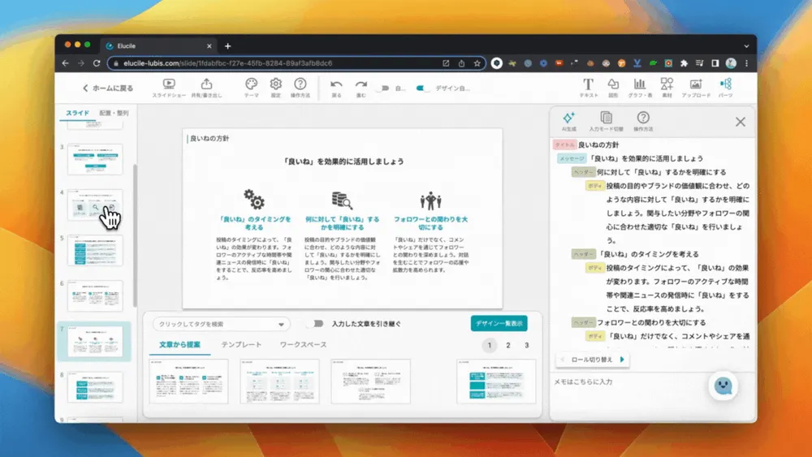This screenshot has height=457, width=812.
Task: Undo with the 戻る arrow
Action: tap(337, 88)
